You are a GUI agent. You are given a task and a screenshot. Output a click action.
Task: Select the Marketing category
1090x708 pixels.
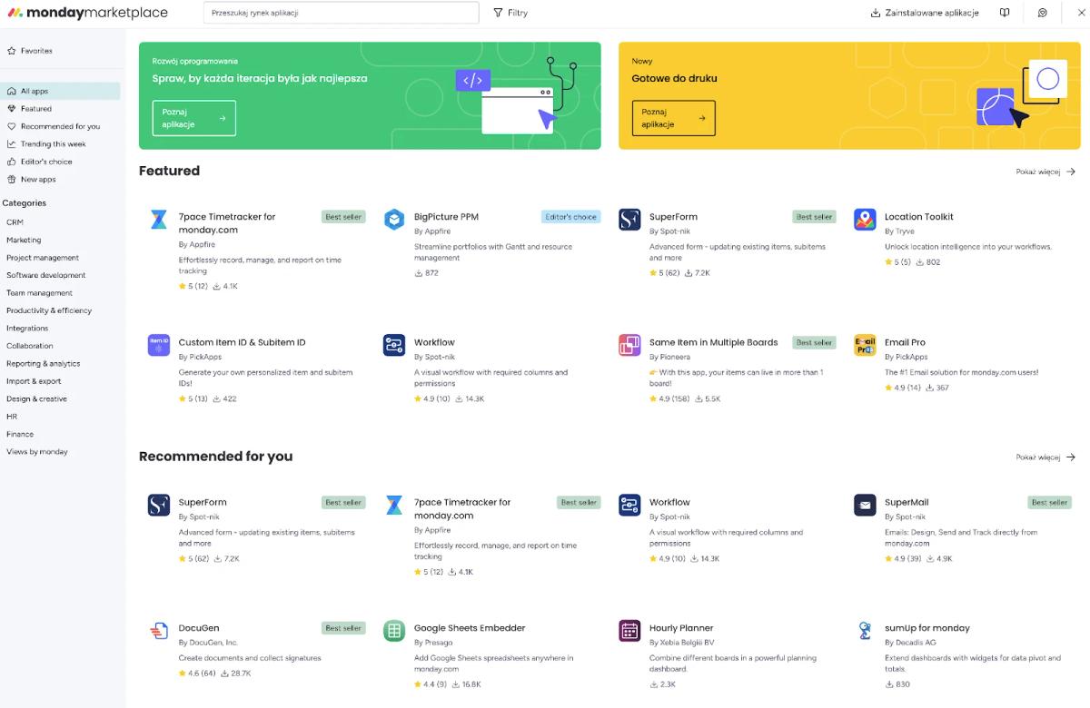click(x=24, y=240)
